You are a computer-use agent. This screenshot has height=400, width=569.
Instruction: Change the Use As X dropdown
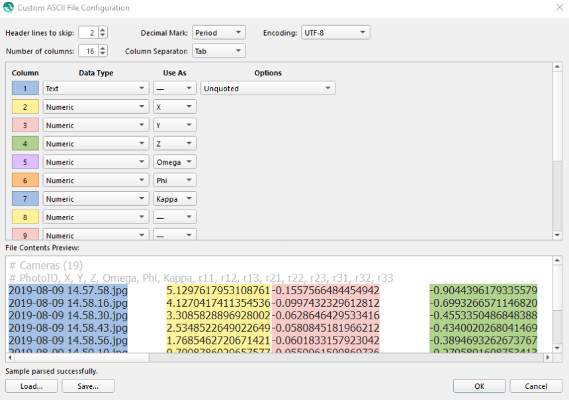(175, 107)
